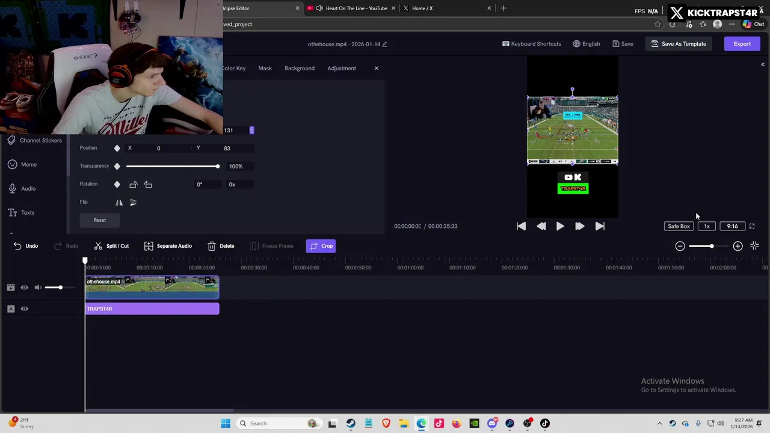Switch to the Background tab
Viewport: 770px width, 433px height.
coord(300,68)
